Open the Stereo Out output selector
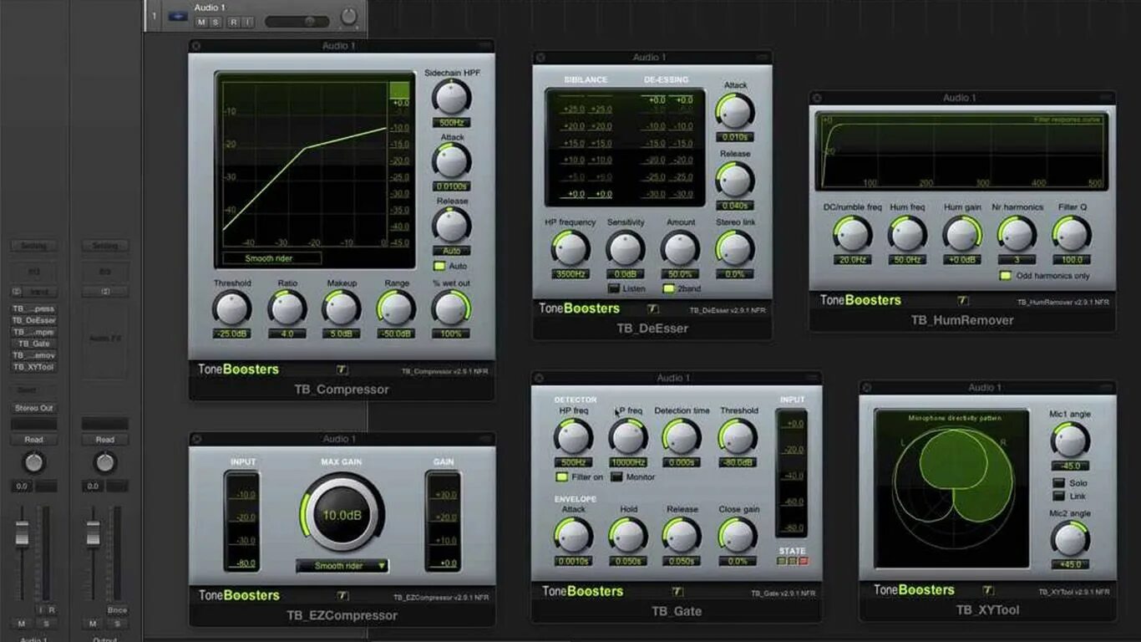 click(x=33, y=408)
